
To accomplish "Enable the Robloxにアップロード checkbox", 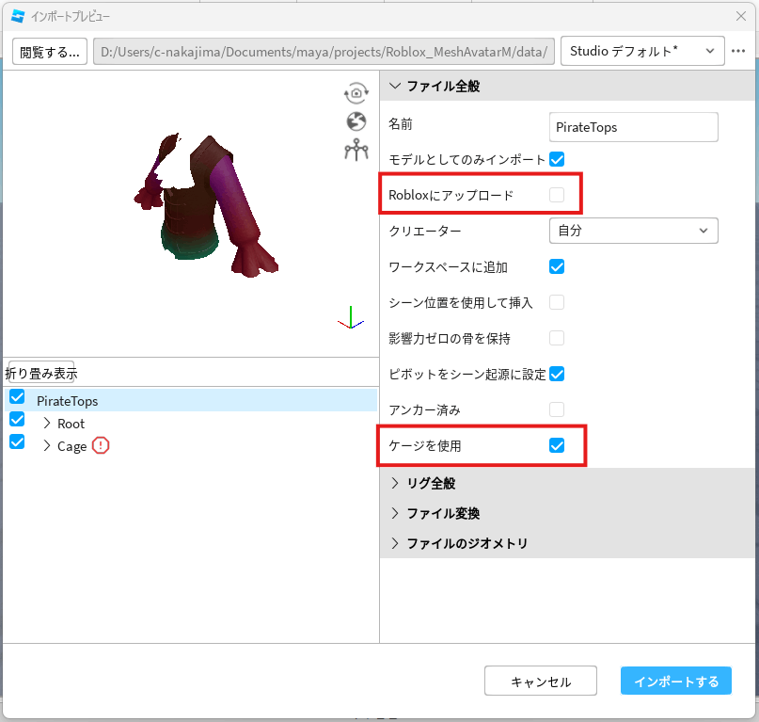I will tap(557, 195).
